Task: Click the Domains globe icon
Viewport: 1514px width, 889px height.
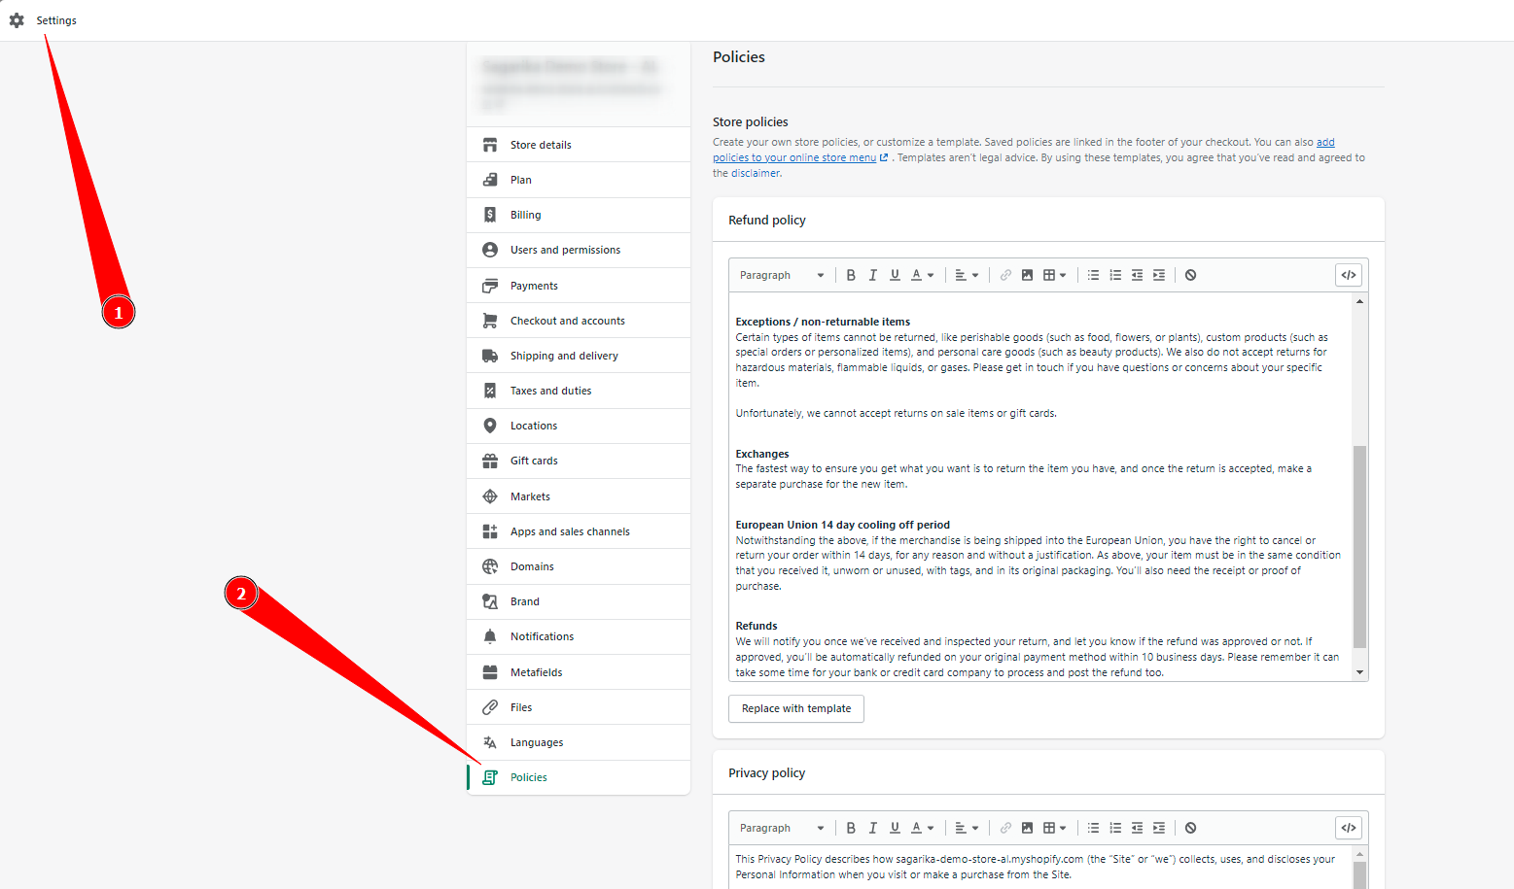Action: 490,566
